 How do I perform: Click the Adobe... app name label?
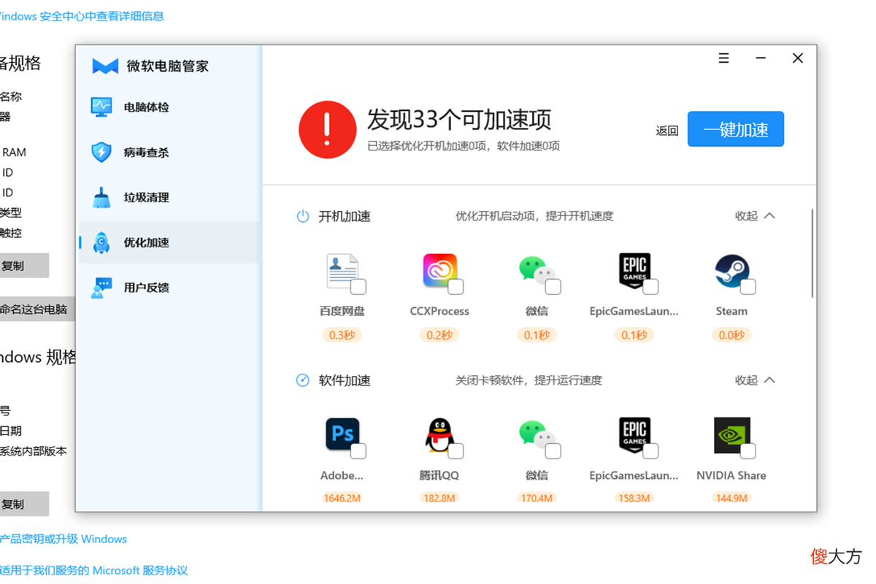click(x=342, y=475)
